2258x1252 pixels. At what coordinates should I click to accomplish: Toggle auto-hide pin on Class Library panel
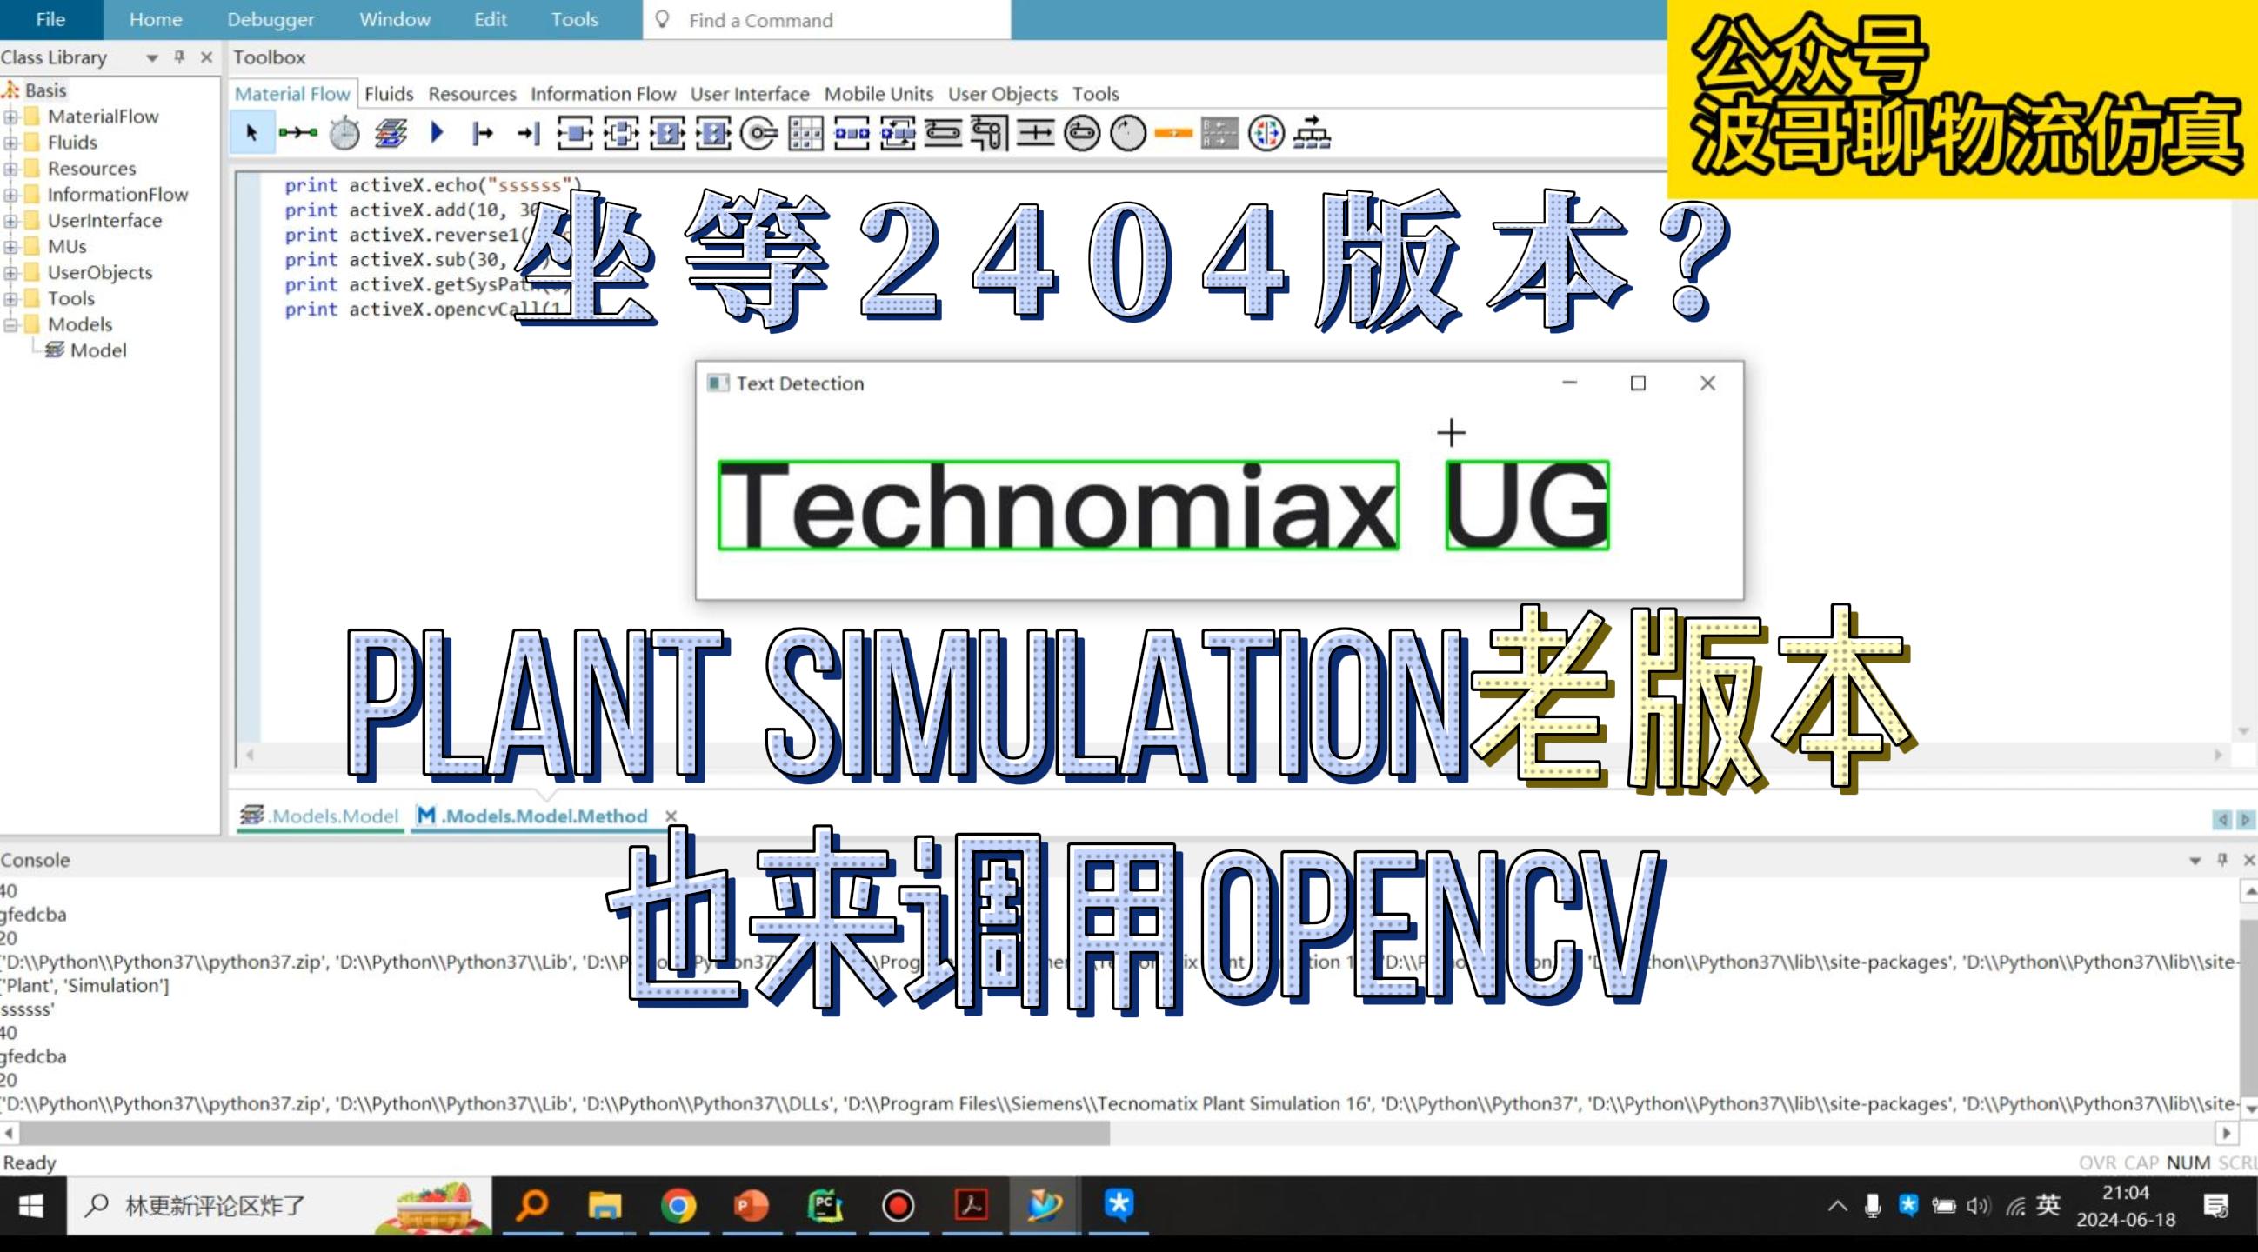click(x=180, y=57)
